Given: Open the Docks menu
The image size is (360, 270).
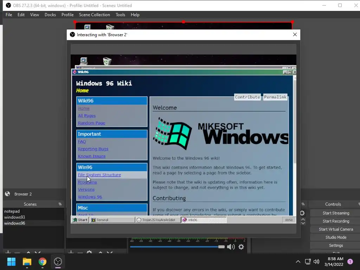Looking at the screenshot, I should (x=50, y=15).
